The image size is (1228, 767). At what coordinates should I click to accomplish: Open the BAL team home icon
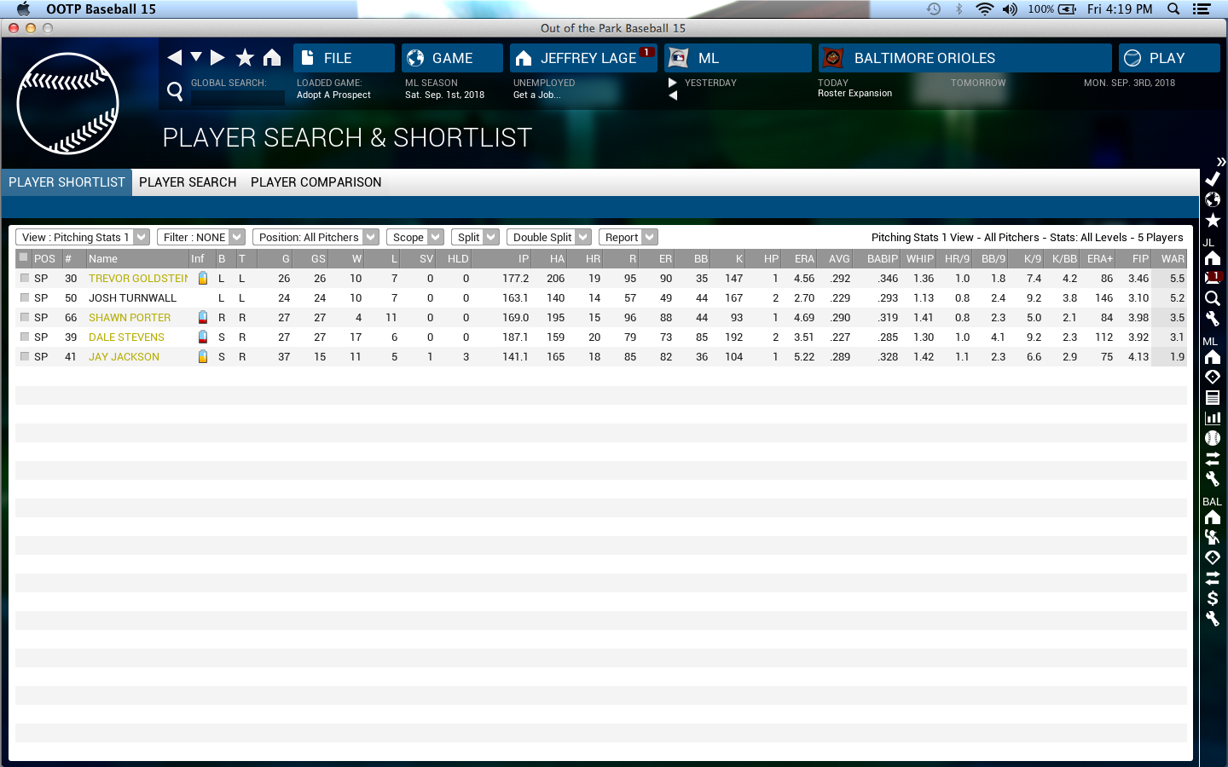[x=1212, y=516]
